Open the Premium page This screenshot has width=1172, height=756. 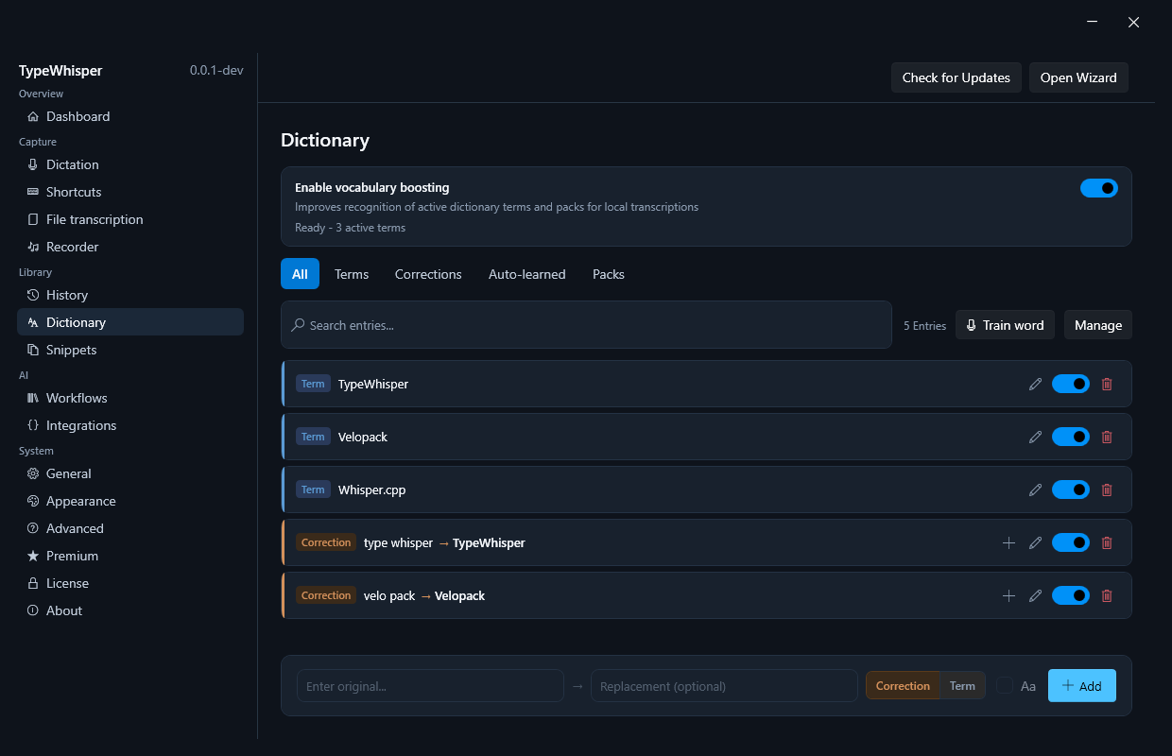tap(130, 556)
